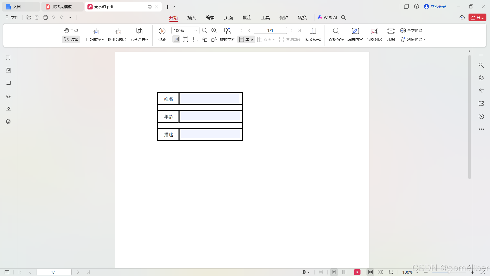Expand 拆分合并 split-merge options

pyautogui.click(x=139, y=35)
